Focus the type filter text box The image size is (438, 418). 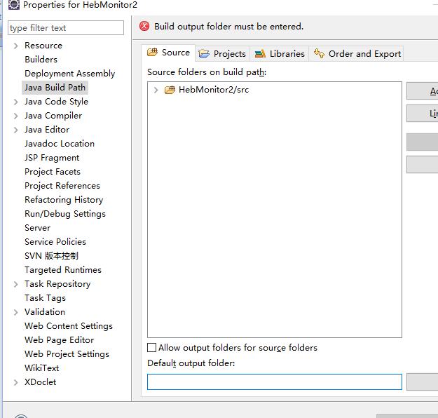66,27
